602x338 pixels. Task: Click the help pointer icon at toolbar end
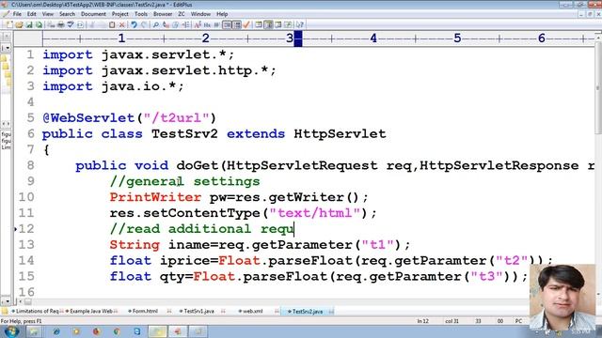pos(299,25)
